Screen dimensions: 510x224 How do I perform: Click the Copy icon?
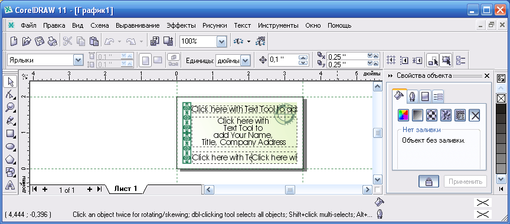(81, 41)
